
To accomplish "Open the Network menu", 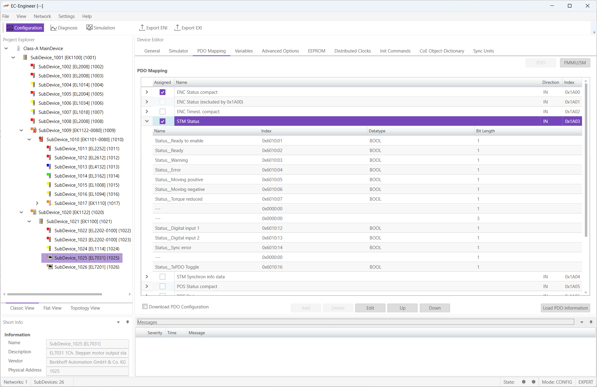I will pyautogui.click(x=42, y=16).
